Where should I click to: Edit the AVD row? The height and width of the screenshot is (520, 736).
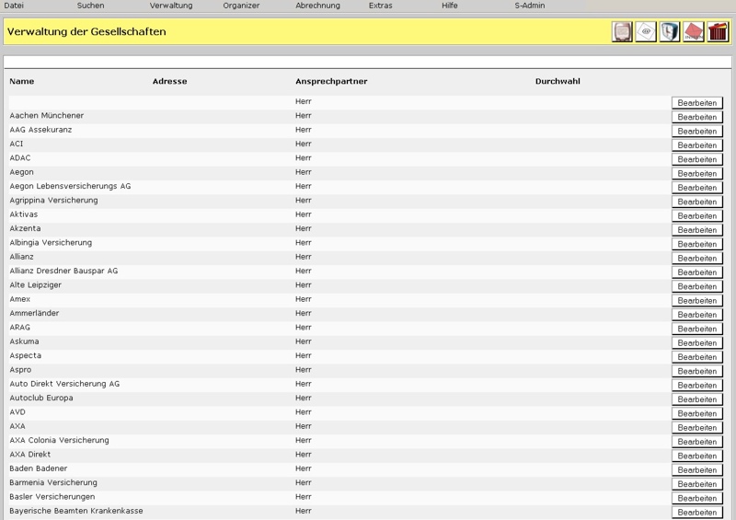coord(697,413)
